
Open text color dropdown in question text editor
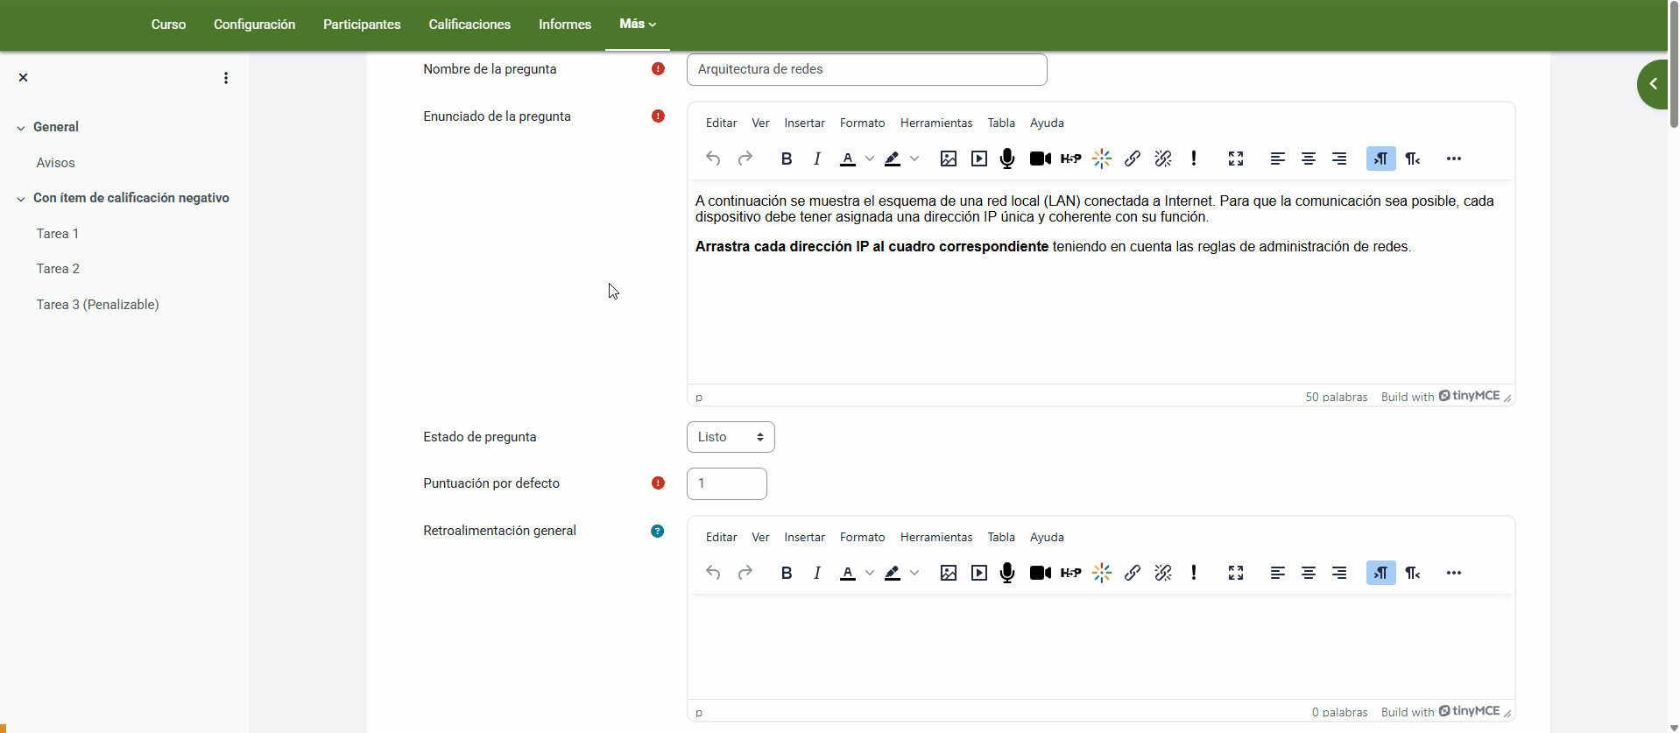870,159
